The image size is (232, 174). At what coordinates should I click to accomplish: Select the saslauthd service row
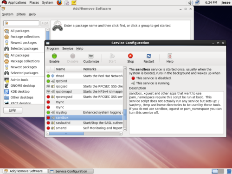click(84, 123)
